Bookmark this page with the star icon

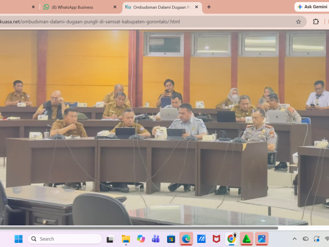pos(298,22)
